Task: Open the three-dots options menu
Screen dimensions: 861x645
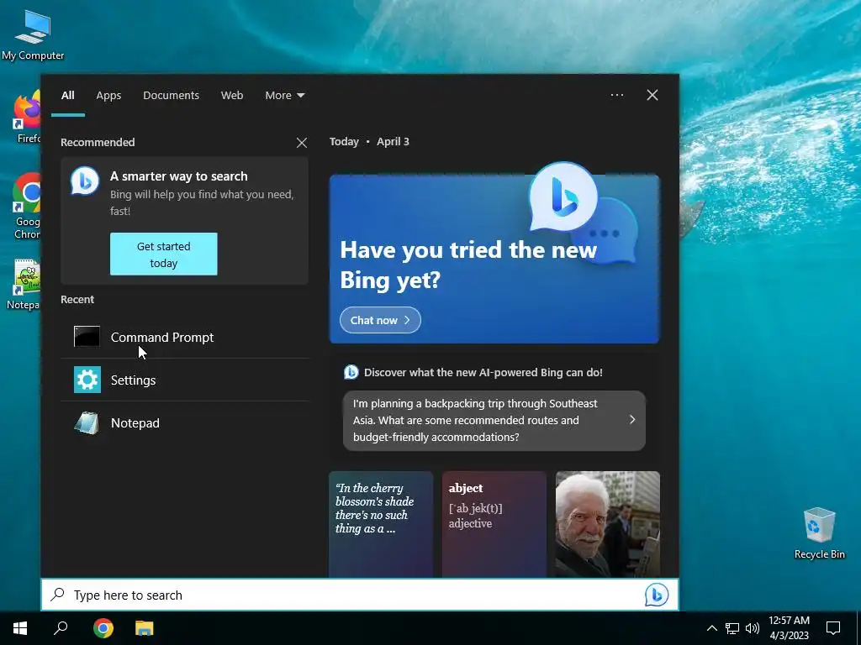Action: tap(616, 95)
